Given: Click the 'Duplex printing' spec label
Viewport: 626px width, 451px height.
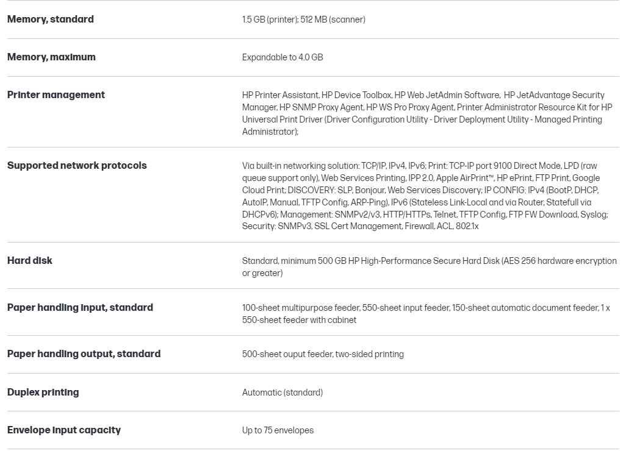Looking at the screenshot, I should click(43, 392).
